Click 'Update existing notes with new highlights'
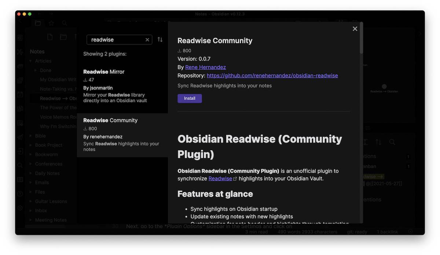The height and width of the screenshot is (255, 440). [x=242, y=217]
